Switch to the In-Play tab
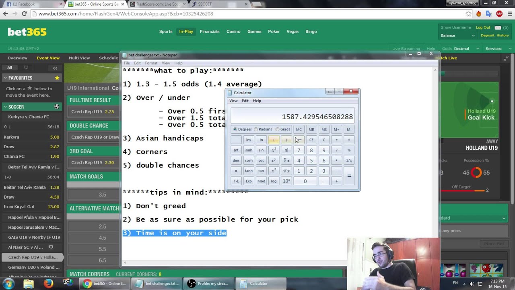515x290 pixels. point(186,31)
